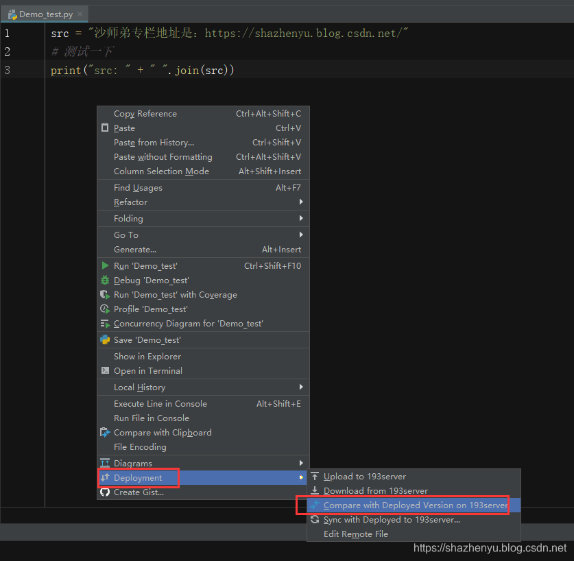Screen dimensions: 574x561
Task: Click the Python file icon on Demo_test.py tab
Action: (13, 14)
